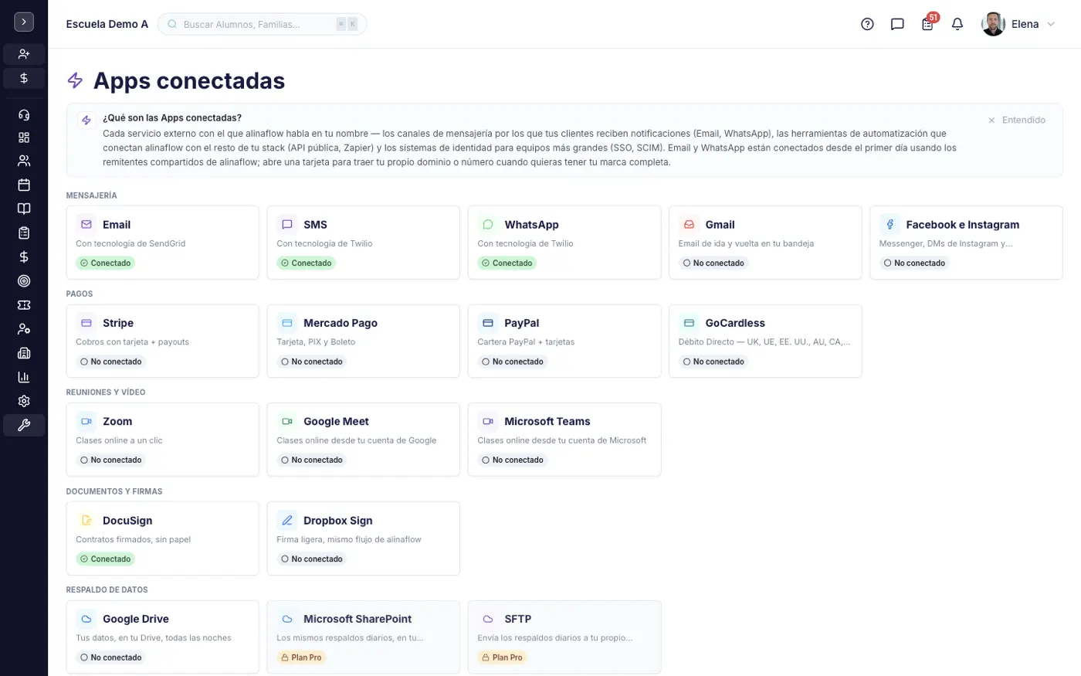
Task: Open the GoCardless card
Action: click(765, 341)
